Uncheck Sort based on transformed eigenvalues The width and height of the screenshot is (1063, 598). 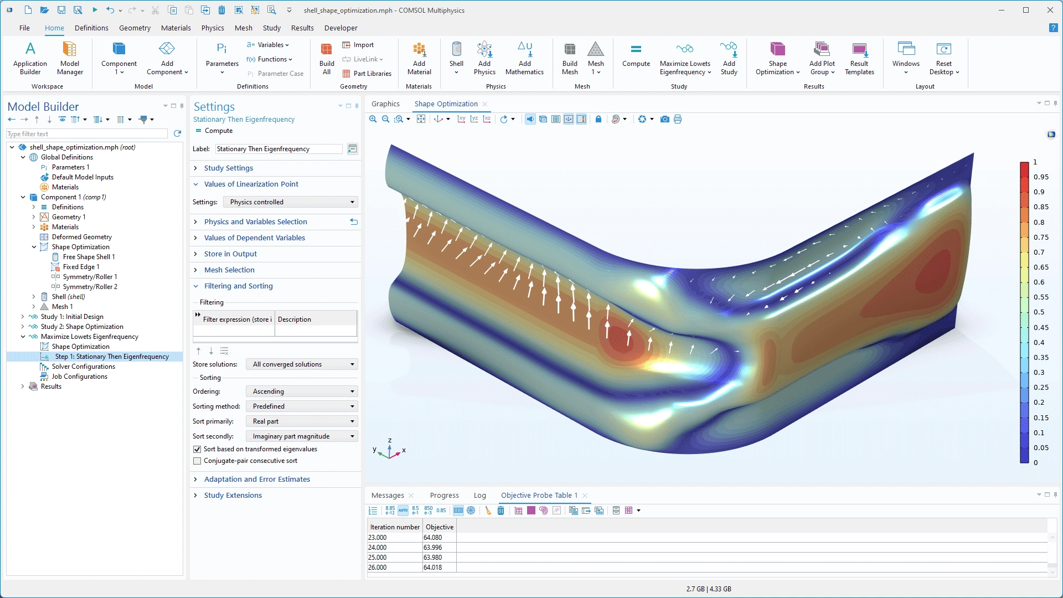coord(197,449)
